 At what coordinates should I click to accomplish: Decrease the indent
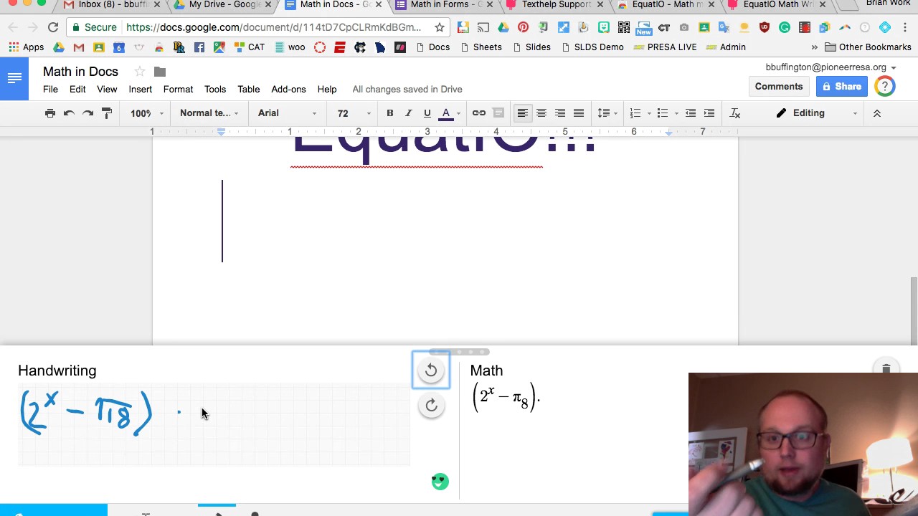691,113
